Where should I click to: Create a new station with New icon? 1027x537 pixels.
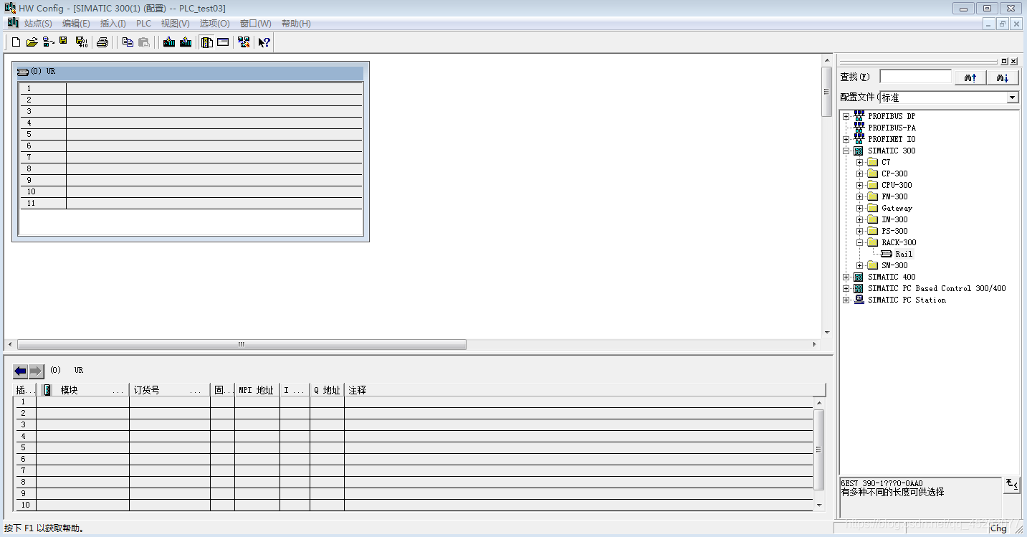point(16,42)
